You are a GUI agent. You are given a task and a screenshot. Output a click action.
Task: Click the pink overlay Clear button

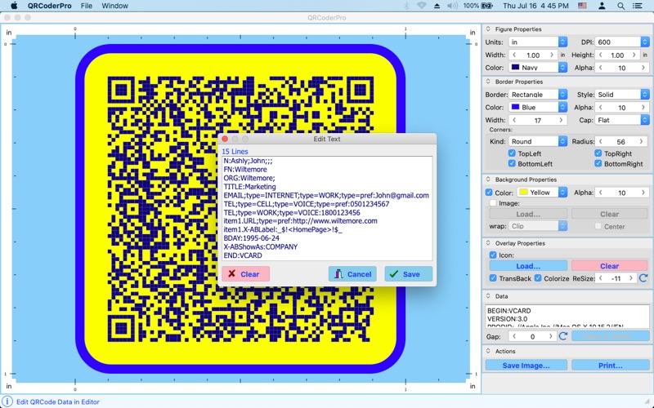(609, 266)
